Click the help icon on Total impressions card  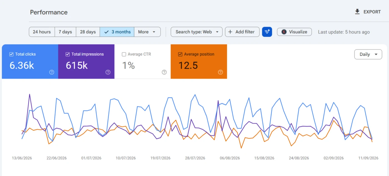pos(108,72)
